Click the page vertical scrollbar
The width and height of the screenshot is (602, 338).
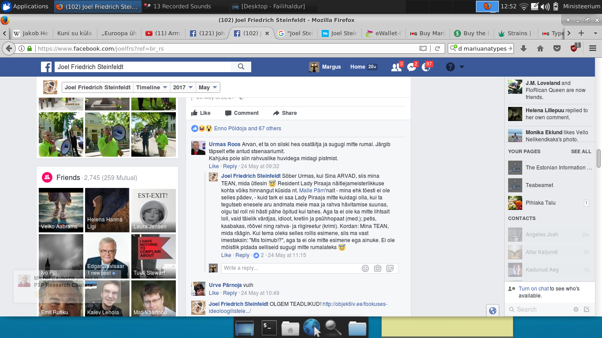[x=598, y=158]
